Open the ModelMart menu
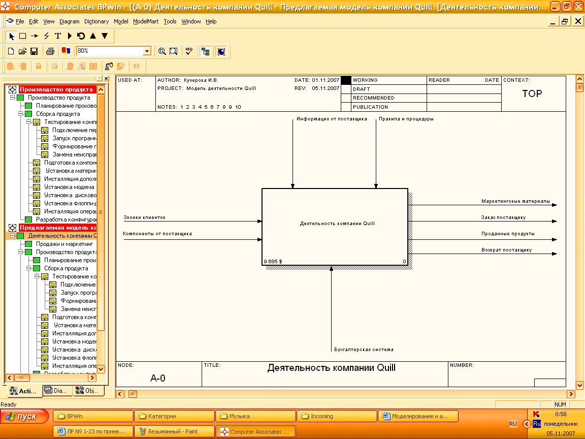 point(146,21)
